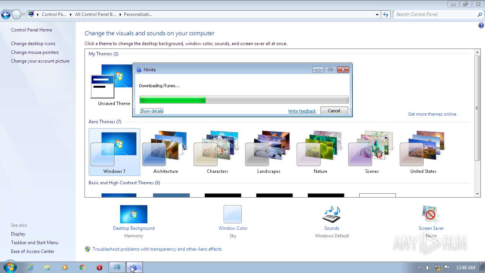
Task: Open the Screen Saver icon
Action: tap(431, 214)
